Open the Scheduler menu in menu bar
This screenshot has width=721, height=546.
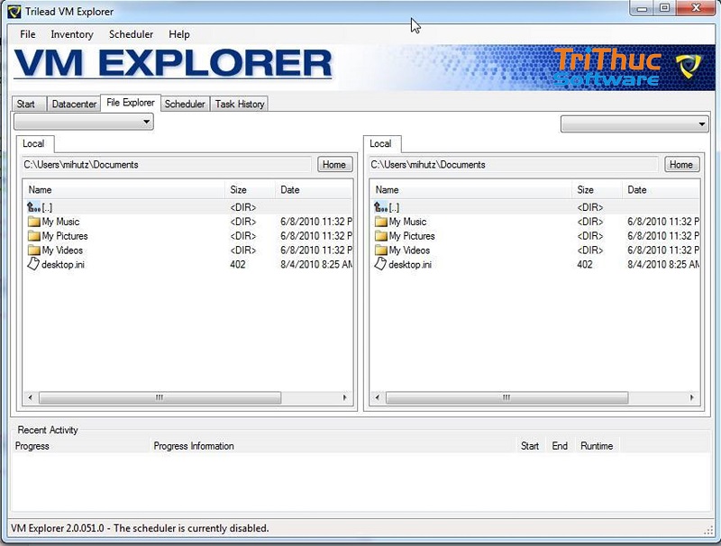pyautogui.click(x=131, y=34)
